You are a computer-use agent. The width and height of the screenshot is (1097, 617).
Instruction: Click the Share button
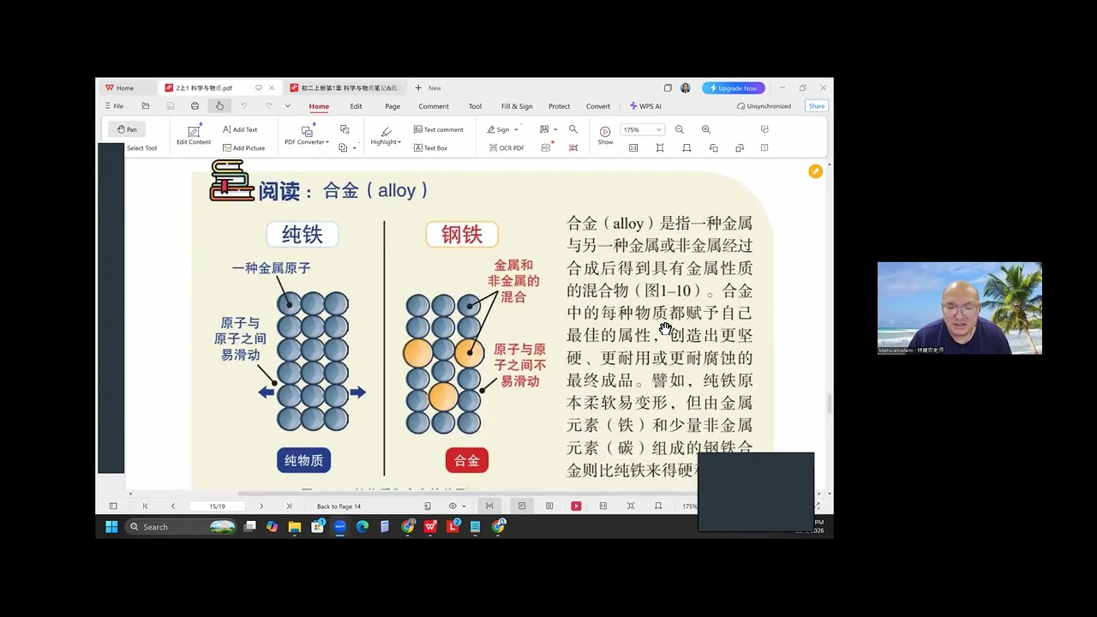(x=816, y=106)
